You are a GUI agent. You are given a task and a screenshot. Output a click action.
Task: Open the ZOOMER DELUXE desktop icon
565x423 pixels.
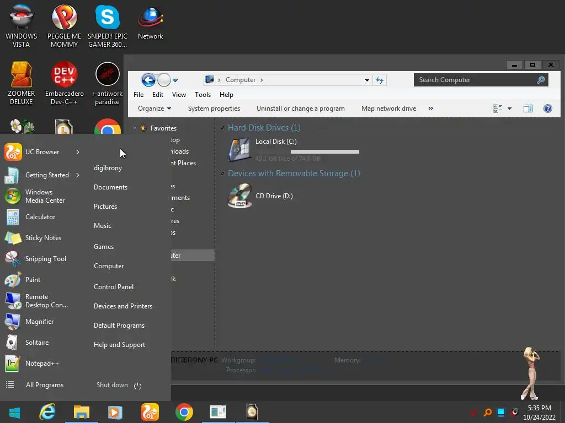click(x=22, y=83)
